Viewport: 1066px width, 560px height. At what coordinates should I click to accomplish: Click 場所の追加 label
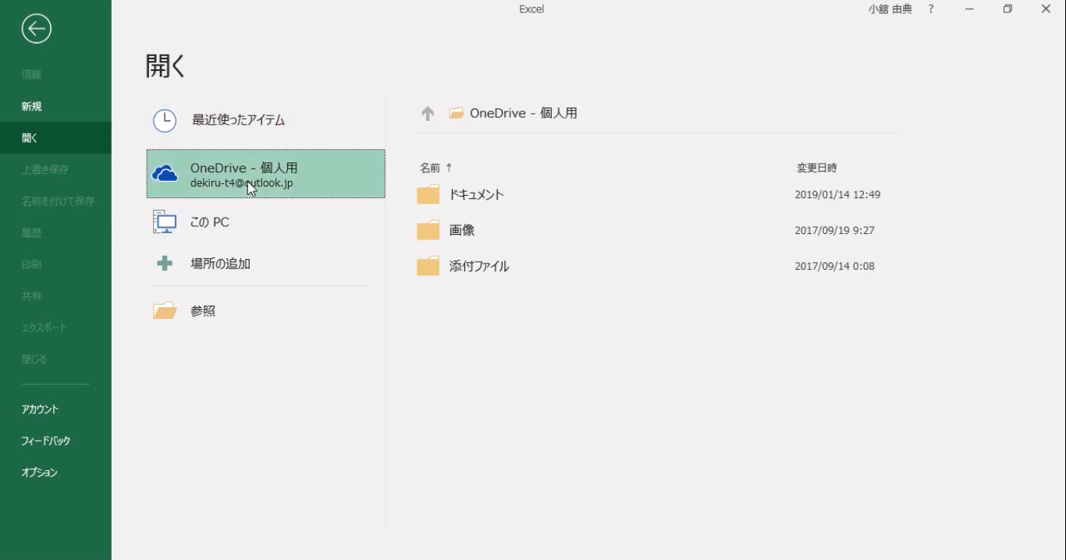pyautogui.click(x=220, y=264)
